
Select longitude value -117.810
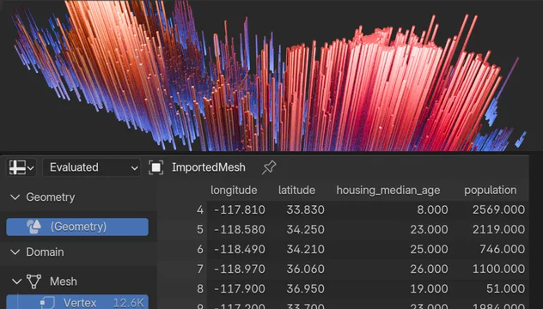coord(240,209)
